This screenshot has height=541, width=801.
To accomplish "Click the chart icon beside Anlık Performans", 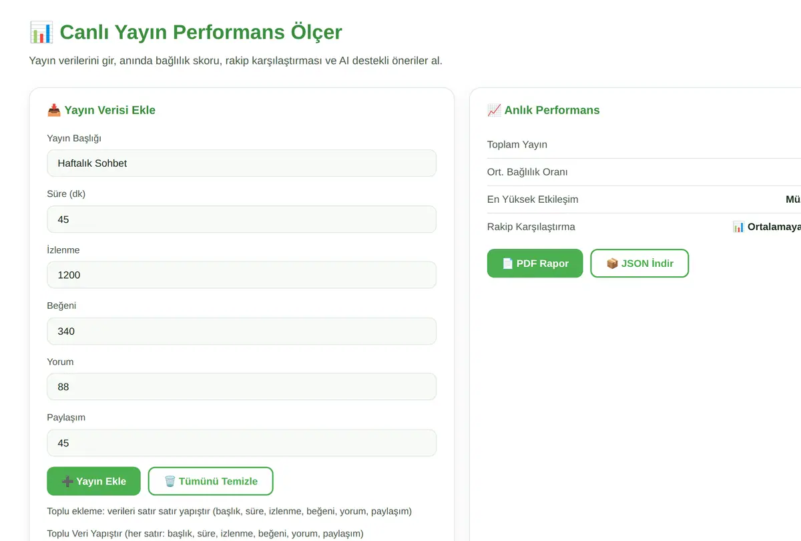I will (x=494, y=110).
